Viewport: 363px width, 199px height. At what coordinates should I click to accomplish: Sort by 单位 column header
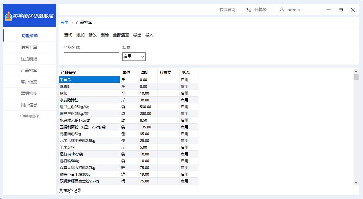click(x=129, y=72)
